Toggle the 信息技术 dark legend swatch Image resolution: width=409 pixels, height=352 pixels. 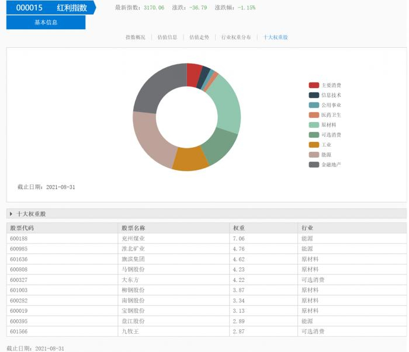(x=314, y=95)
